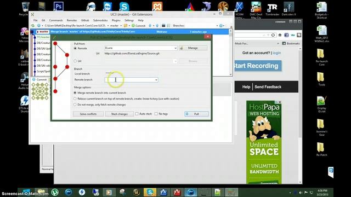Screen dimensions: 351x197
Task: Click the World of Warcraft taskbar icon
Action: pos(137,192)
